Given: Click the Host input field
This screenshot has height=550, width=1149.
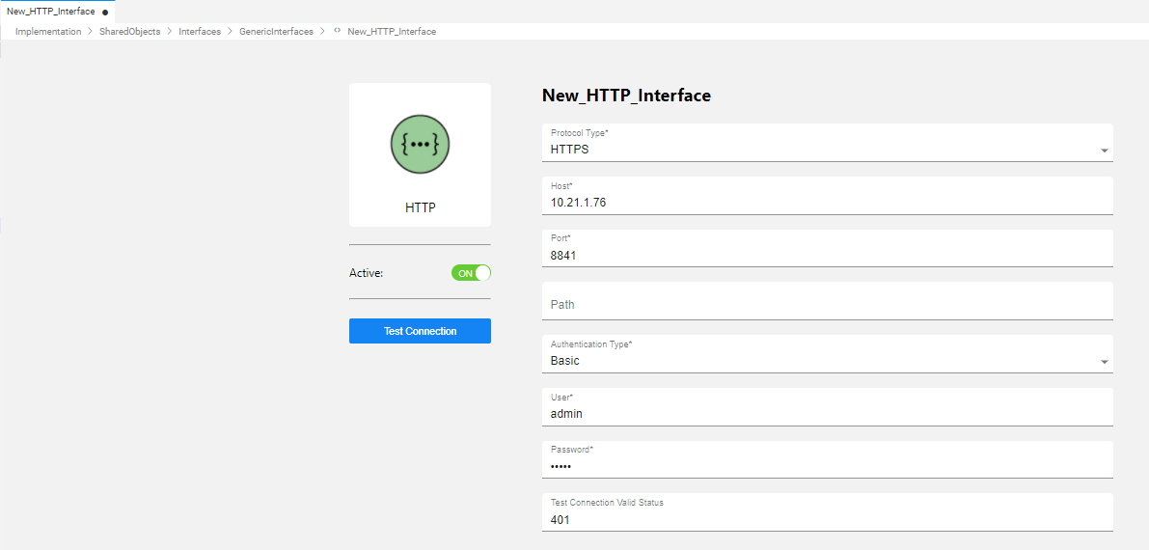Looking at the screenshot, I should (x=826, y=203).
